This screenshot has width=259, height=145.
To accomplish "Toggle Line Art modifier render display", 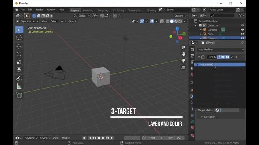I will tap(227, 57).
